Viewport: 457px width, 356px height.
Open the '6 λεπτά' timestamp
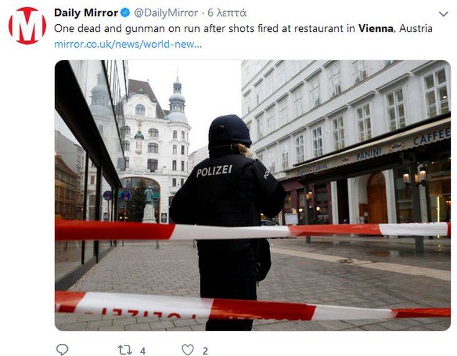tap(227, 13)
